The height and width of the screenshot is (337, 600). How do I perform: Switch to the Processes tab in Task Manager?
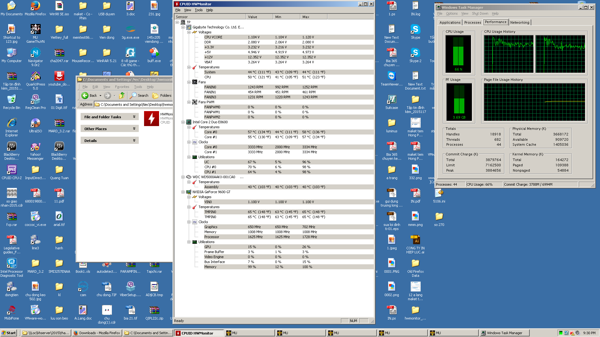[x=472, y=22]
